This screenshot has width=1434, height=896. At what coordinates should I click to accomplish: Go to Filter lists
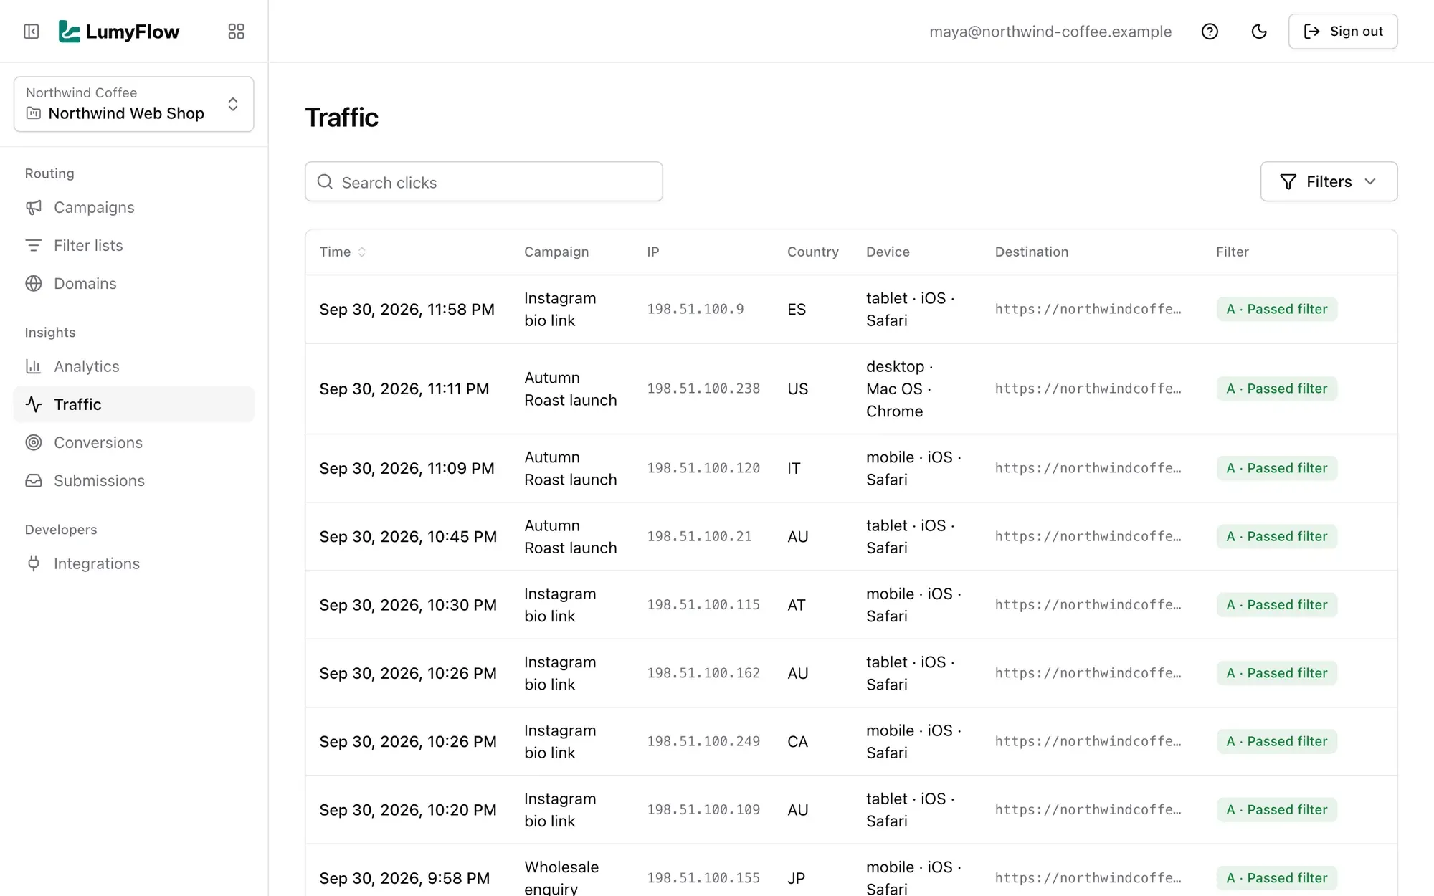(134, 245)
